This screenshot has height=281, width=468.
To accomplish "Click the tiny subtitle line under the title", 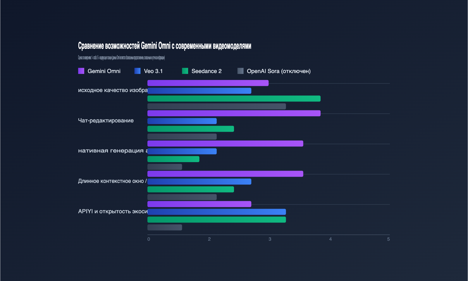I will (x=121, y=58).
